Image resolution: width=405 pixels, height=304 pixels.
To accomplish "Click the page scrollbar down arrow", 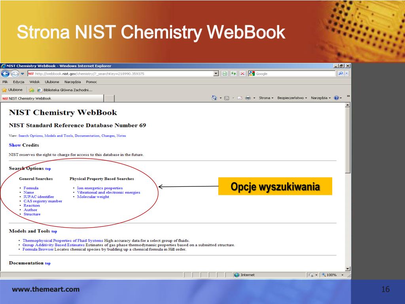I will [x=348, y=269].
